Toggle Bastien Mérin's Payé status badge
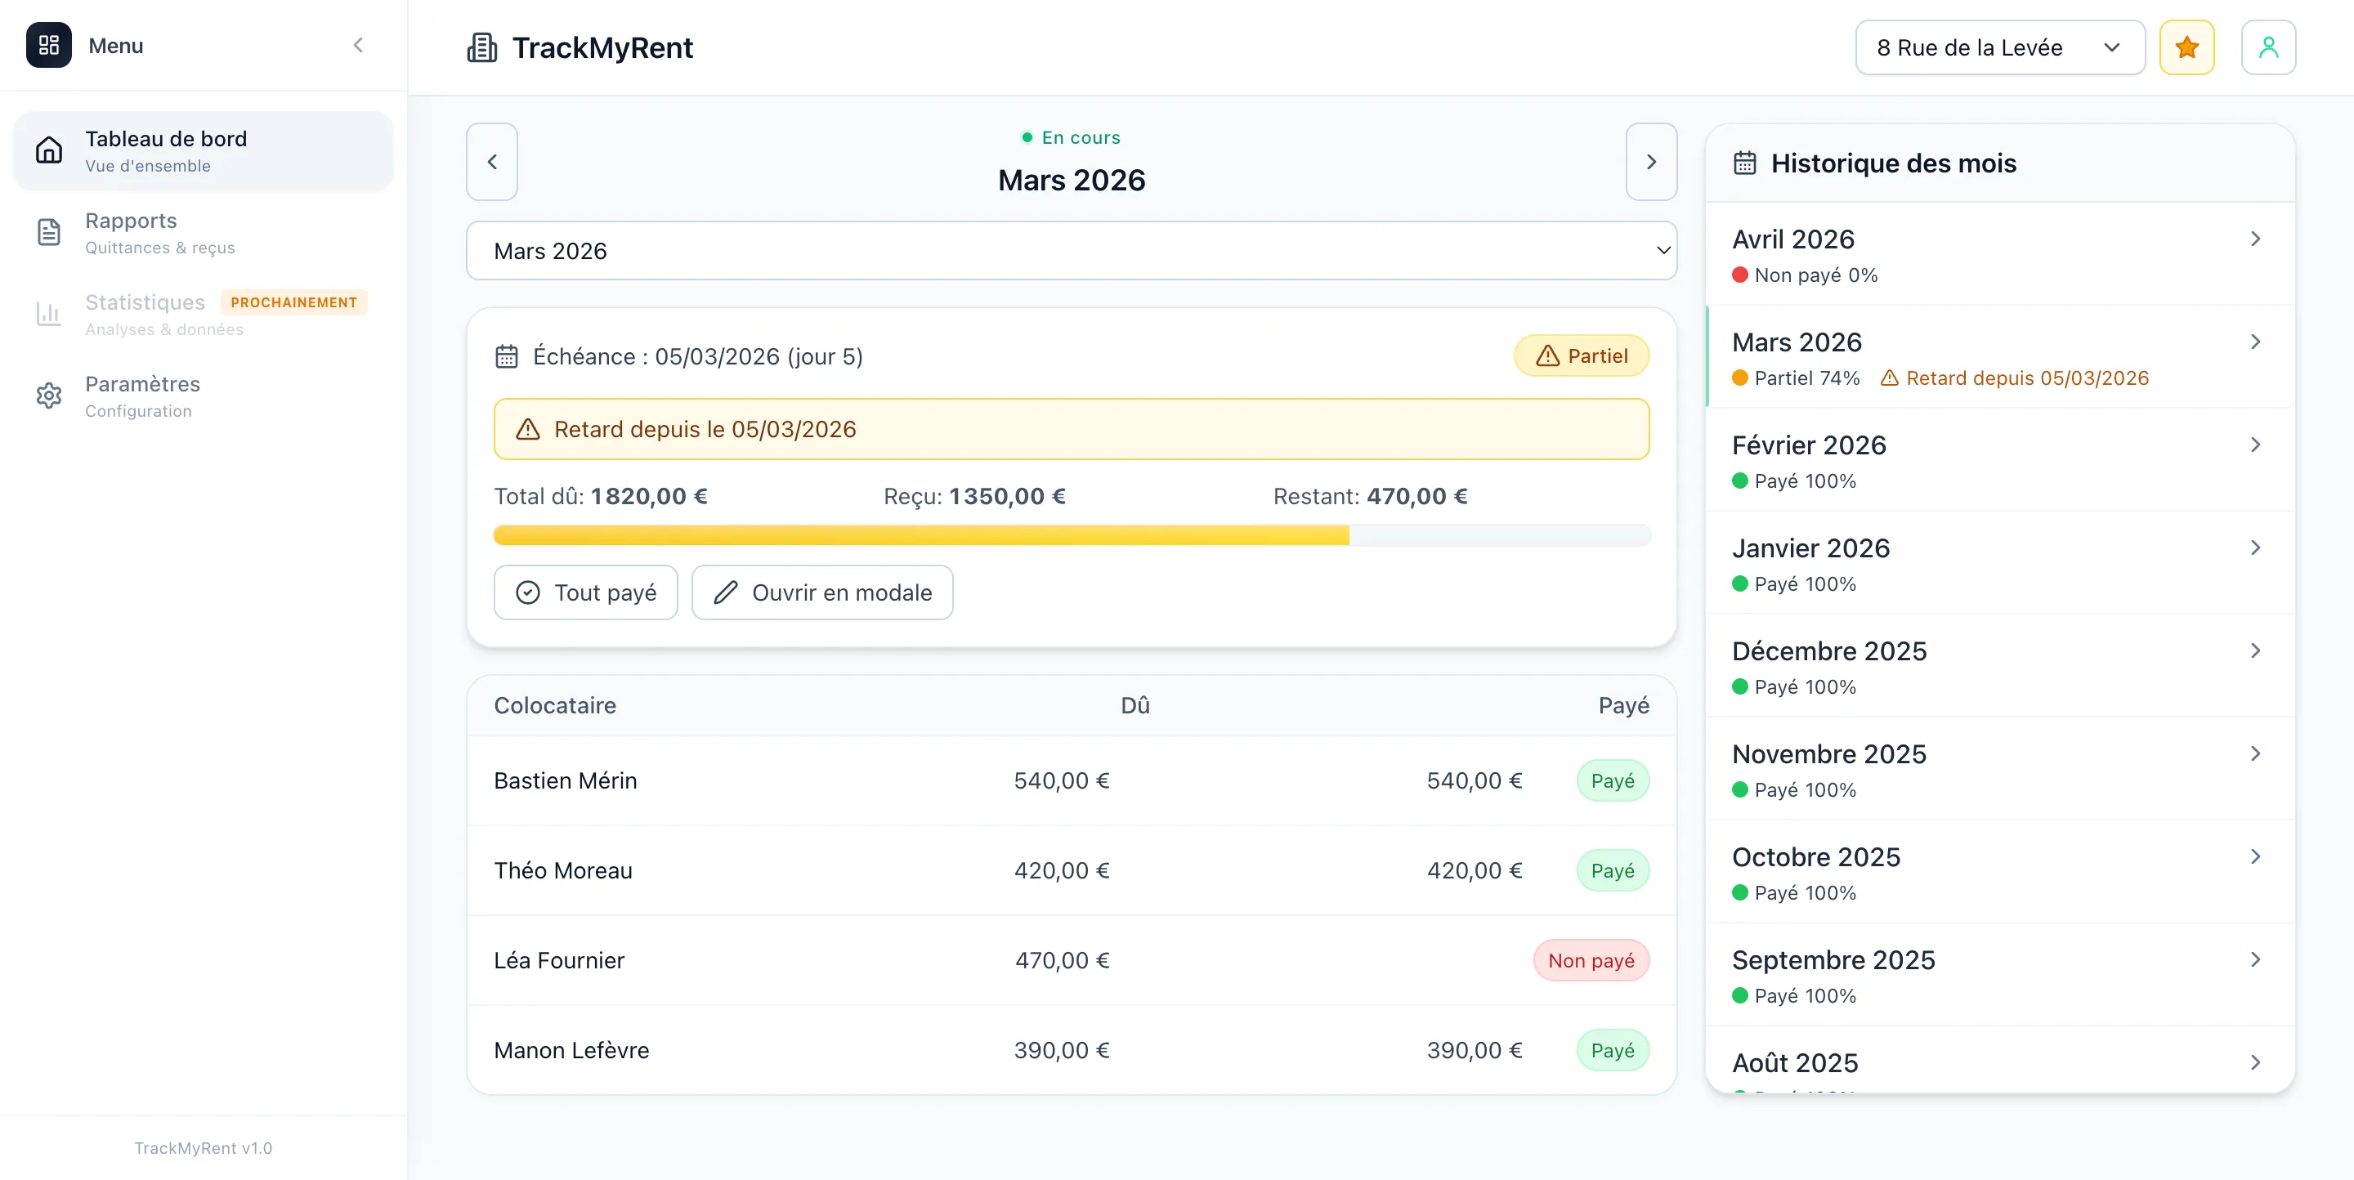 coord(1612,781)
